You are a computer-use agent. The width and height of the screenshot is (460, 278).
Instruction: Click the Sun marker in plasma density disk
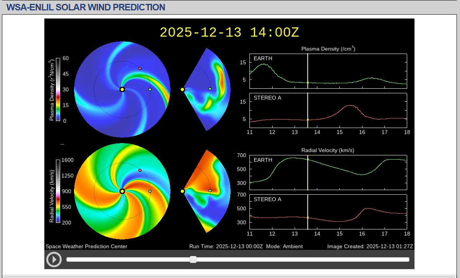click(122, 89)
